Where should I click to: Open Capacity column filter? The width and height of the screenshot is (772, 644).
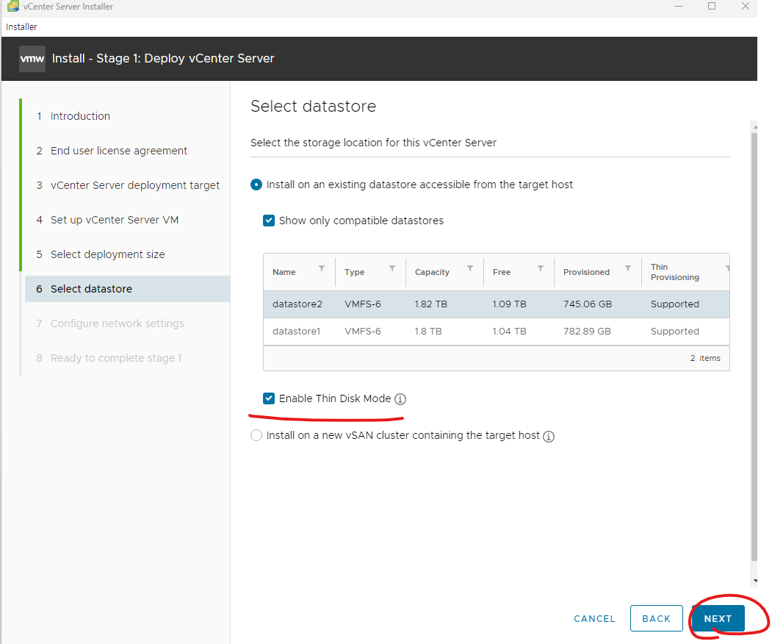(470, 268)
